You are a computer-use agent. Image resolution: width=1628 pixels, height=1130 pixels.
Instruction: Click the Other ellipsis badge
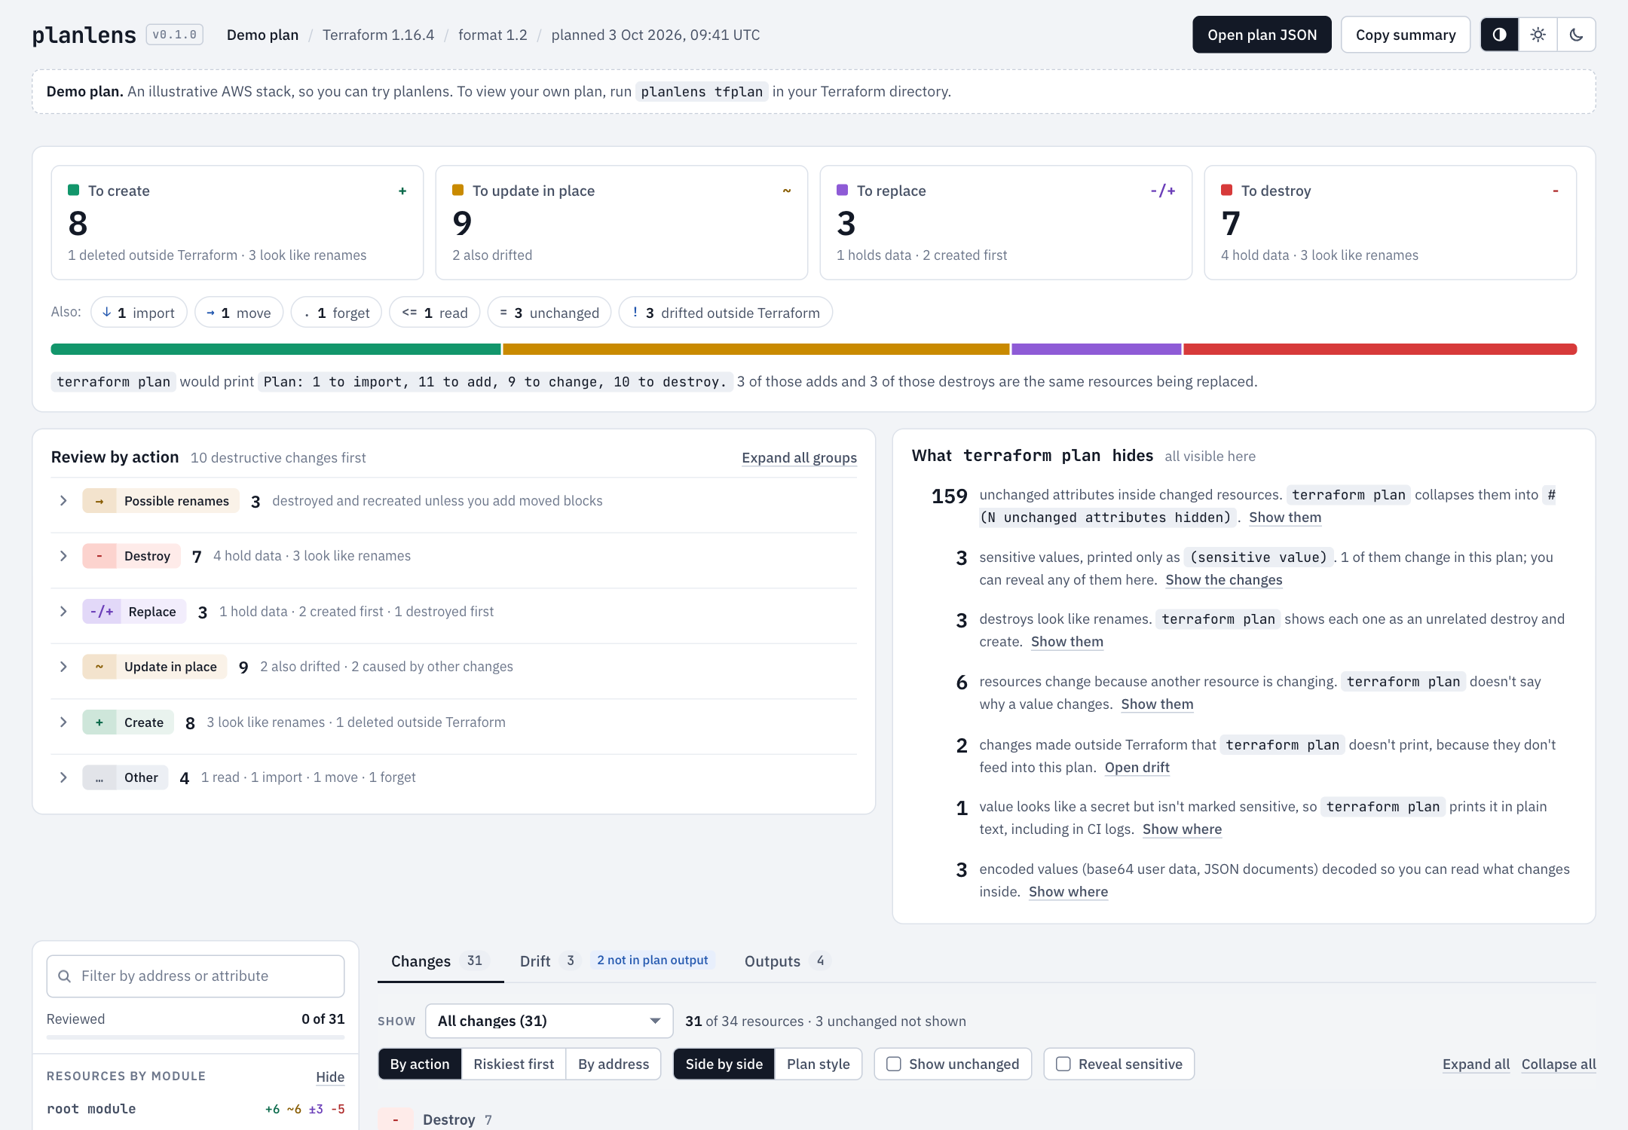(x=99, y=777)
